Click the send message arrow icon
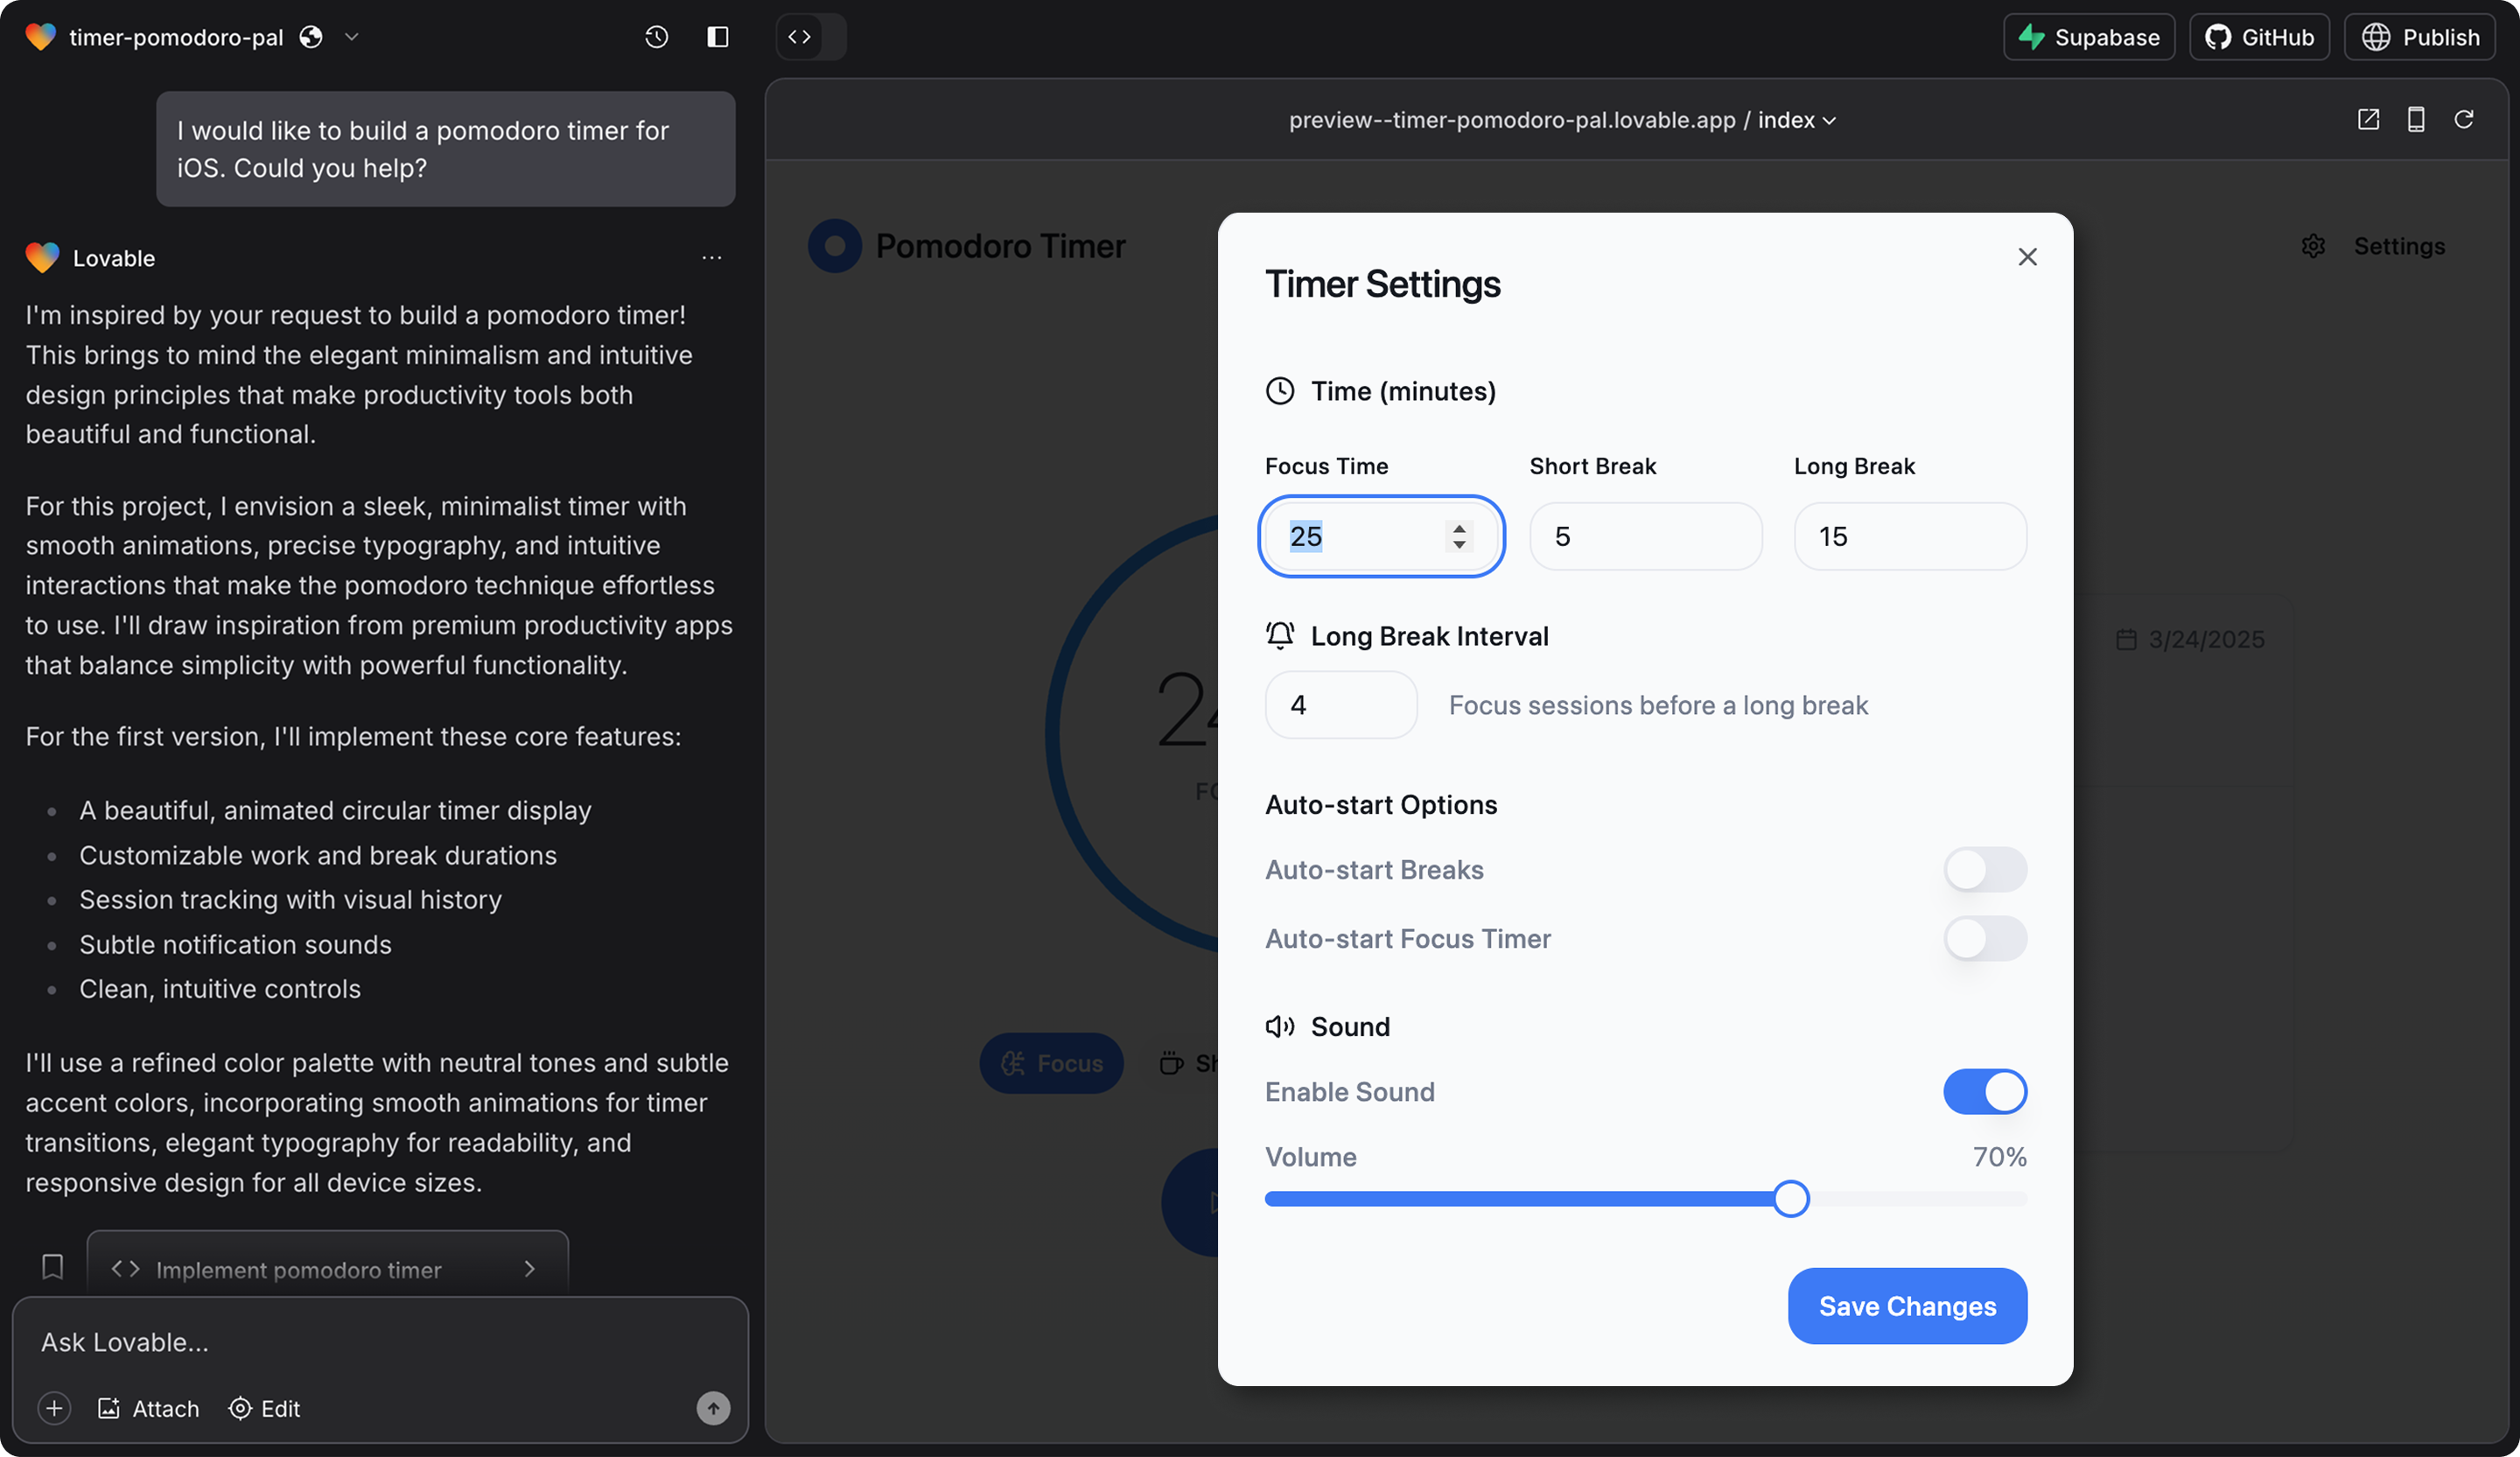The height and width of the screenshot is (1457, 2520). pyautogui.click(x=712, y=1408)
